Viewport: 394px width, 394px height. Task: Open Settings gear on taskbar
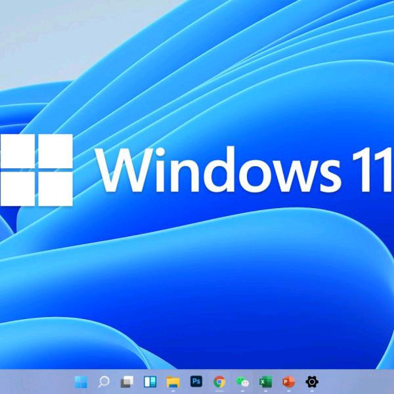point(312,382)
